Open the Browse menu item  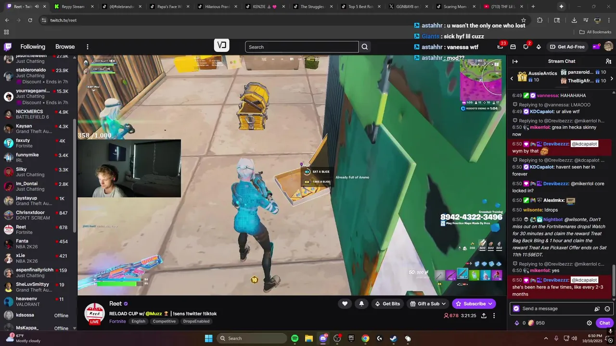pos(65,47)
